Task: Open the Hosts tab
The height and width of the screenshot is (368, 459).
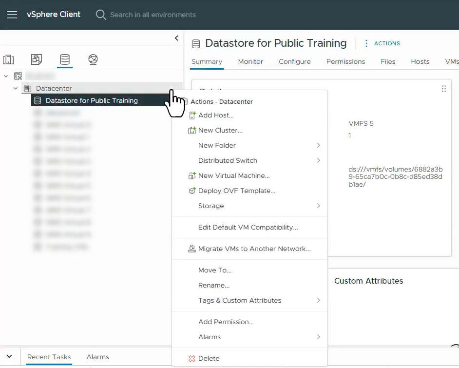Action: tap(420, 61)
